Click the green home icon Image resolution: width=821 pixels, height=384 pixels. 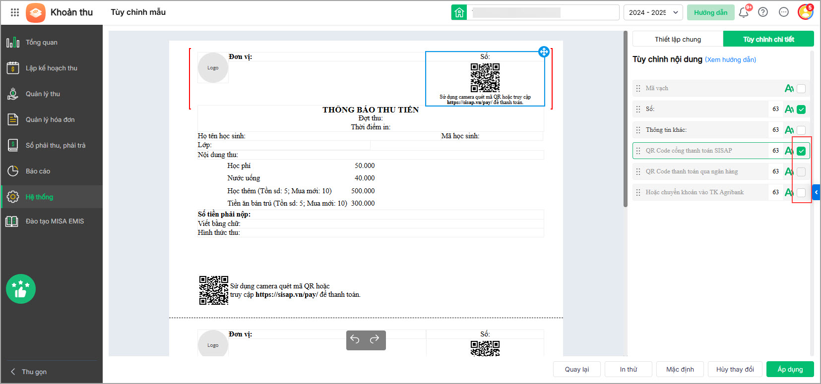459,12
